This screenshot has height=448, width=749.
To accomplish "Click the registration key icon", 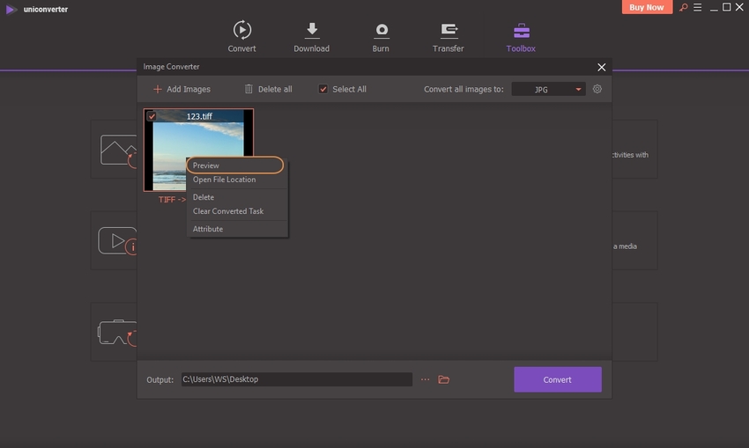I will (x=681, y=8).
